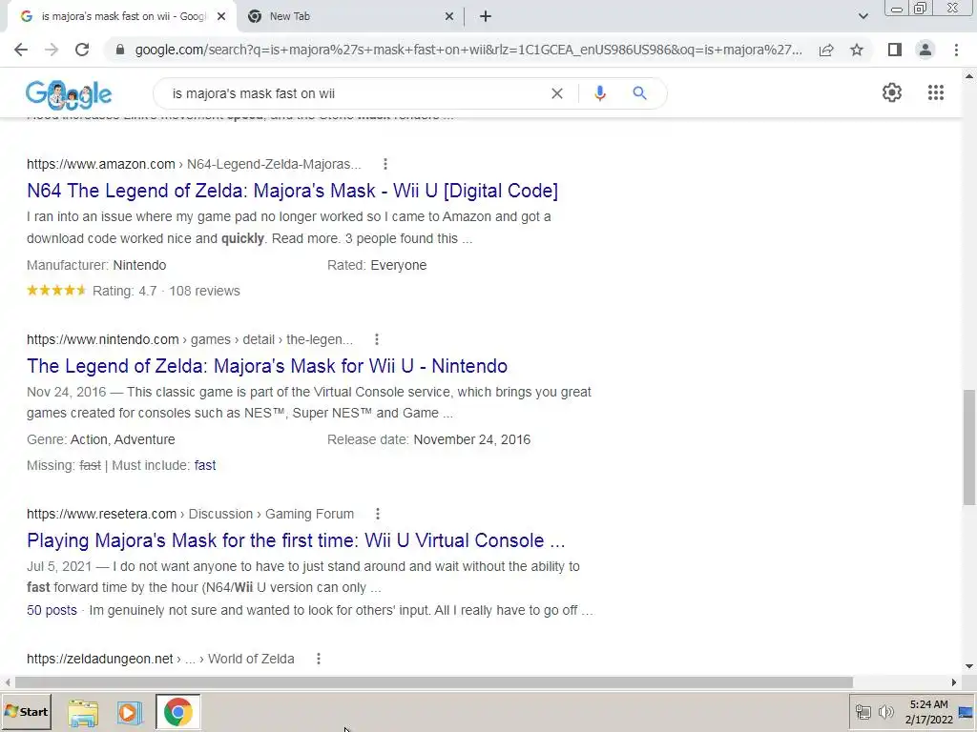Reload the current page
This screenshot has height=732, width=977.
(82, 50)
